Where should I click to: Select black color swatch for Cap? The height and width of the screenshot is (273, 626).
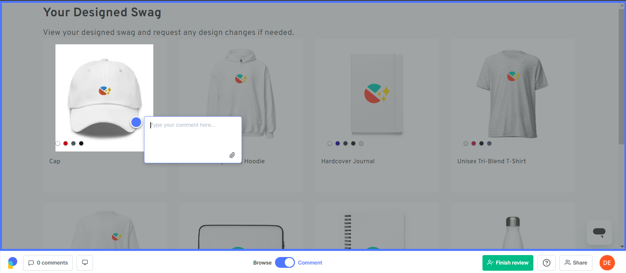[x=81, y=143]
